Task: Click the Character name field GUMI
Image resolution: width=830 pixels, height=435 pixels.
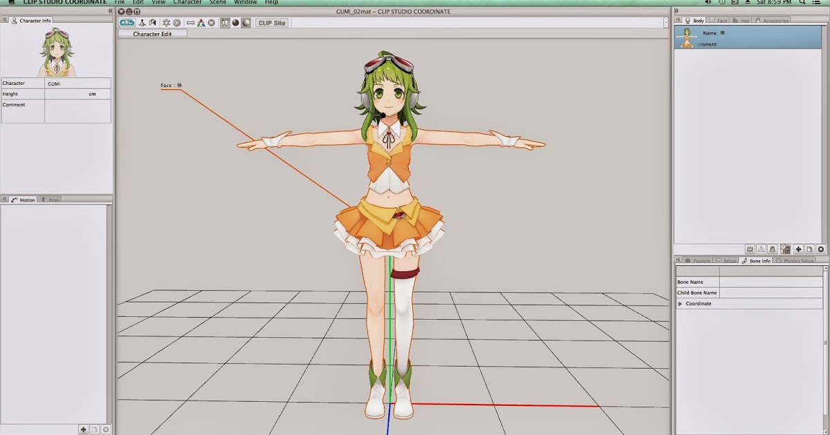Action: [x=77, y=83]
